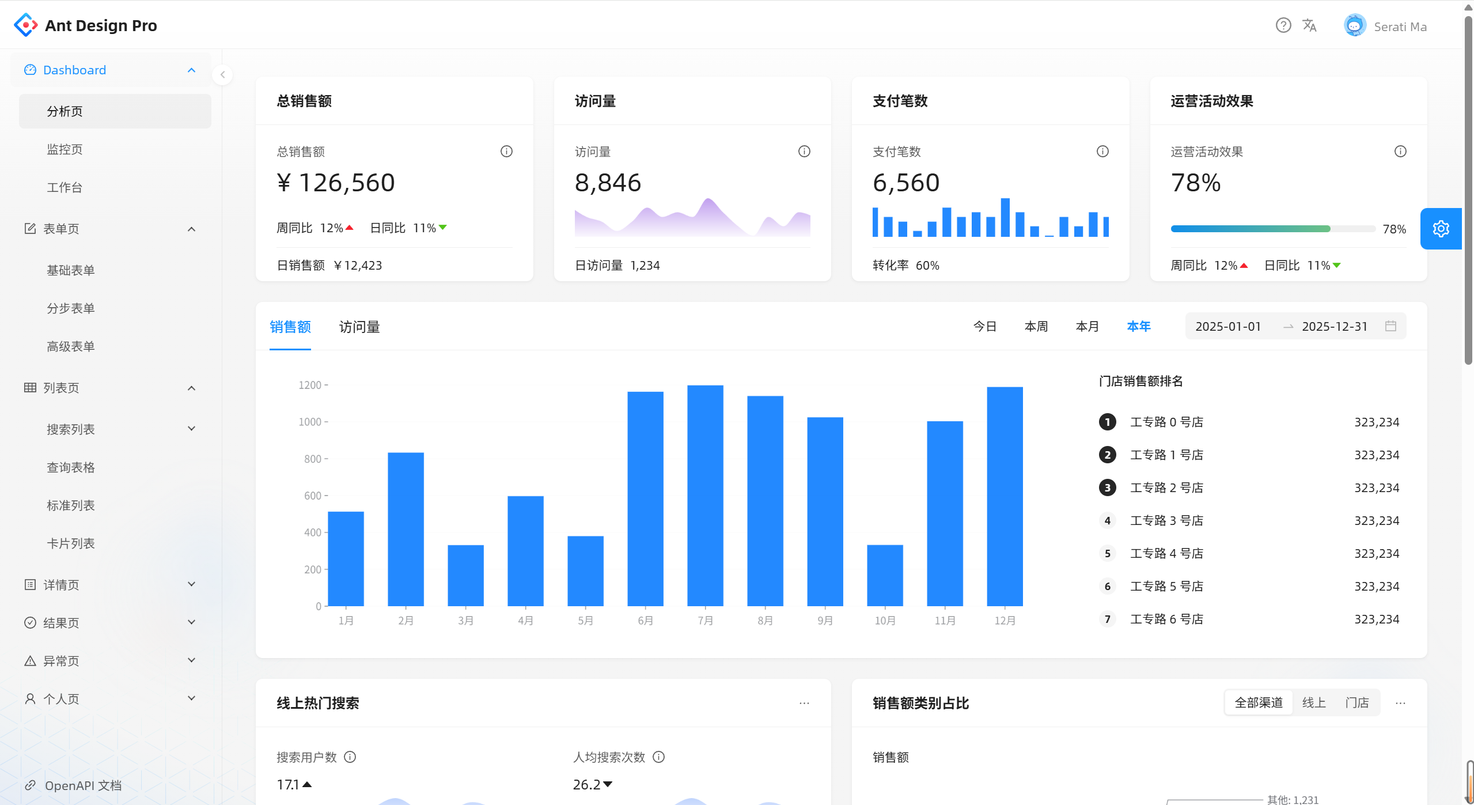The width and height of the screenshot is (1474, 805).
Task: Open the OpenAPI 文档 link
Action: [x=83, y=785]
